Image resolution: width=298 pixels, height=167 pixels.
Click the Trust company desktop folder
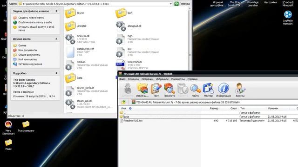(26, 126)
